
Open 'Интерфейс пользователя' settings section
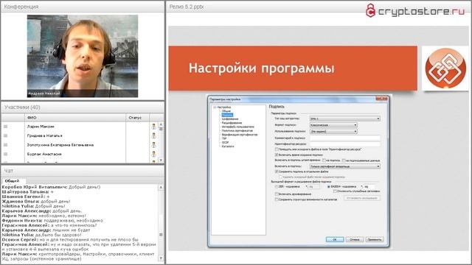click(x=237, y=127)
